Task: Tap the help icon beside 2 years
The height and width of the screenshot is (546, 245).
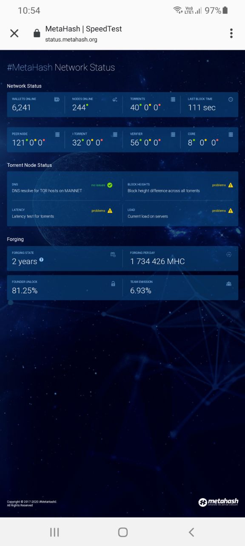Action: click(x=41, y=259)
